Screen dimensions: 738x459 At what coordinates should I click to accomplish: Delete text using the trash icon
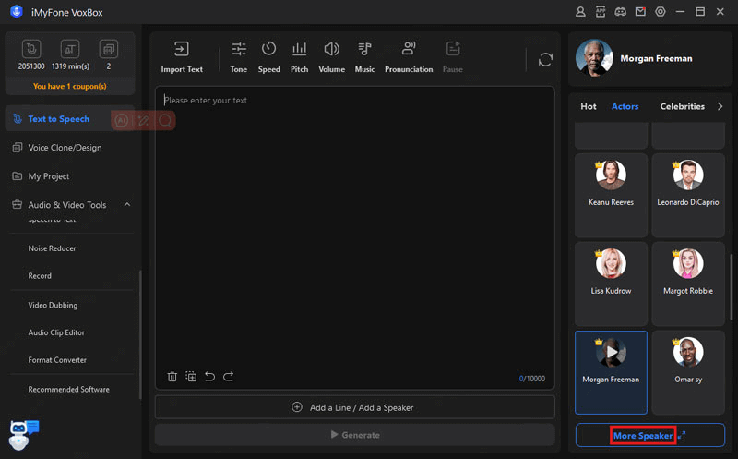[x=173, y=377]
